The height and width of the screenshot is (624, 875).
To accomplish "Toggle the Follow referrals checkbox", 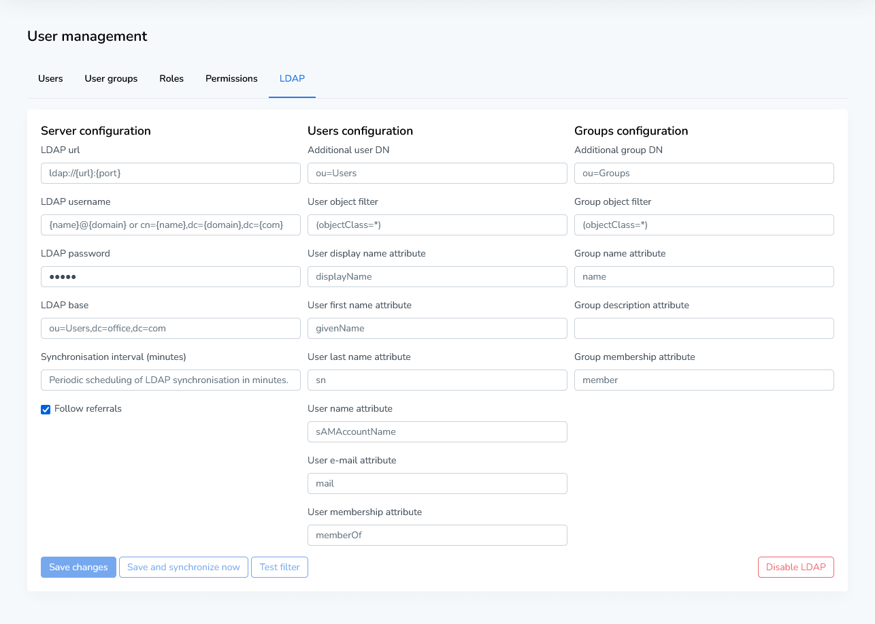I will [46, 409].
